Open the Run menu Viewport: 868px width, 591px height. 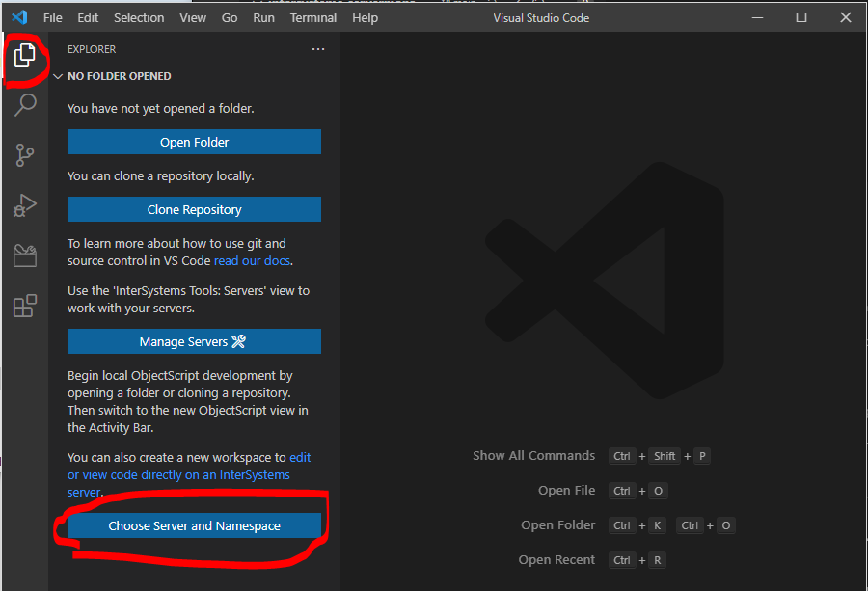tap(263, 17)
